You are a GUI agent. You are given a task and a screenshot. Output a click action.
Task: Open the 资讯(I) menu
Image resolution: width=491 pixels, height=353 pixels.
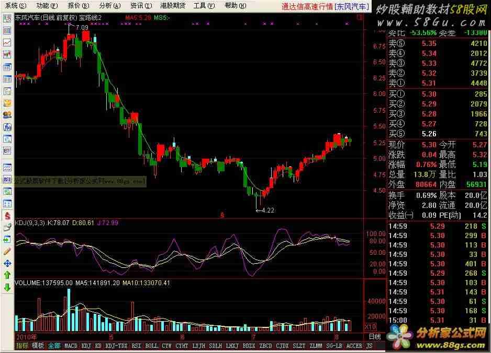click(x=141, y=6)
